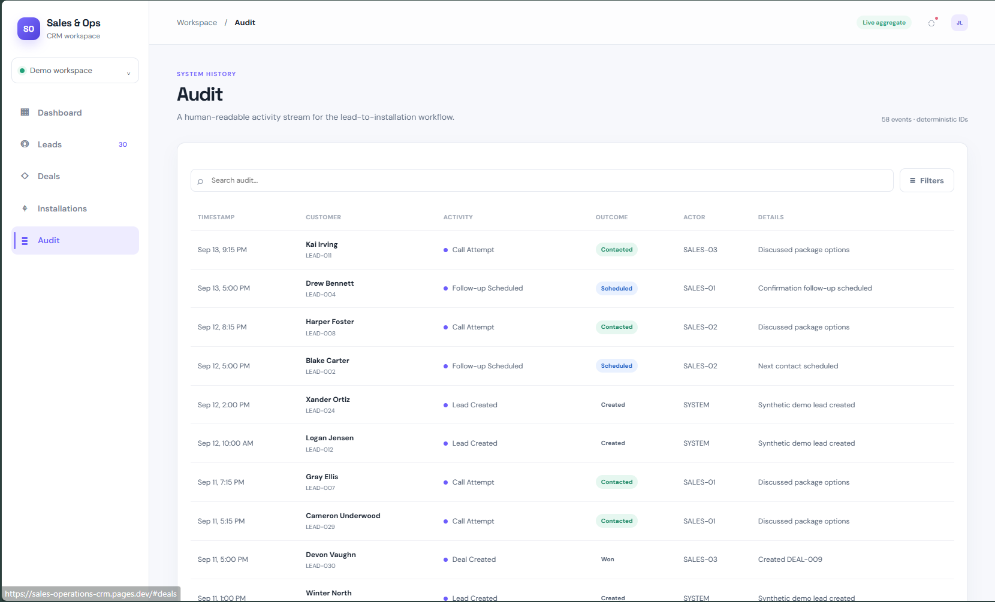
Task: Click Lead Created activity for Xander Ortiz
Action: click(475, 405)
